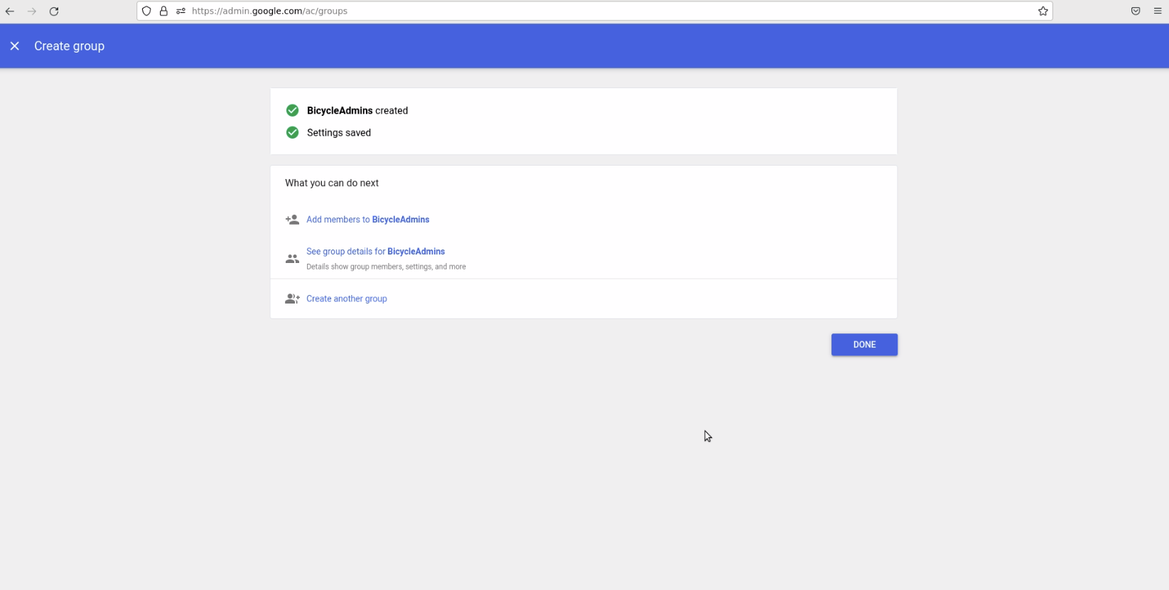Click the create another group icon

tap(292, 299)
